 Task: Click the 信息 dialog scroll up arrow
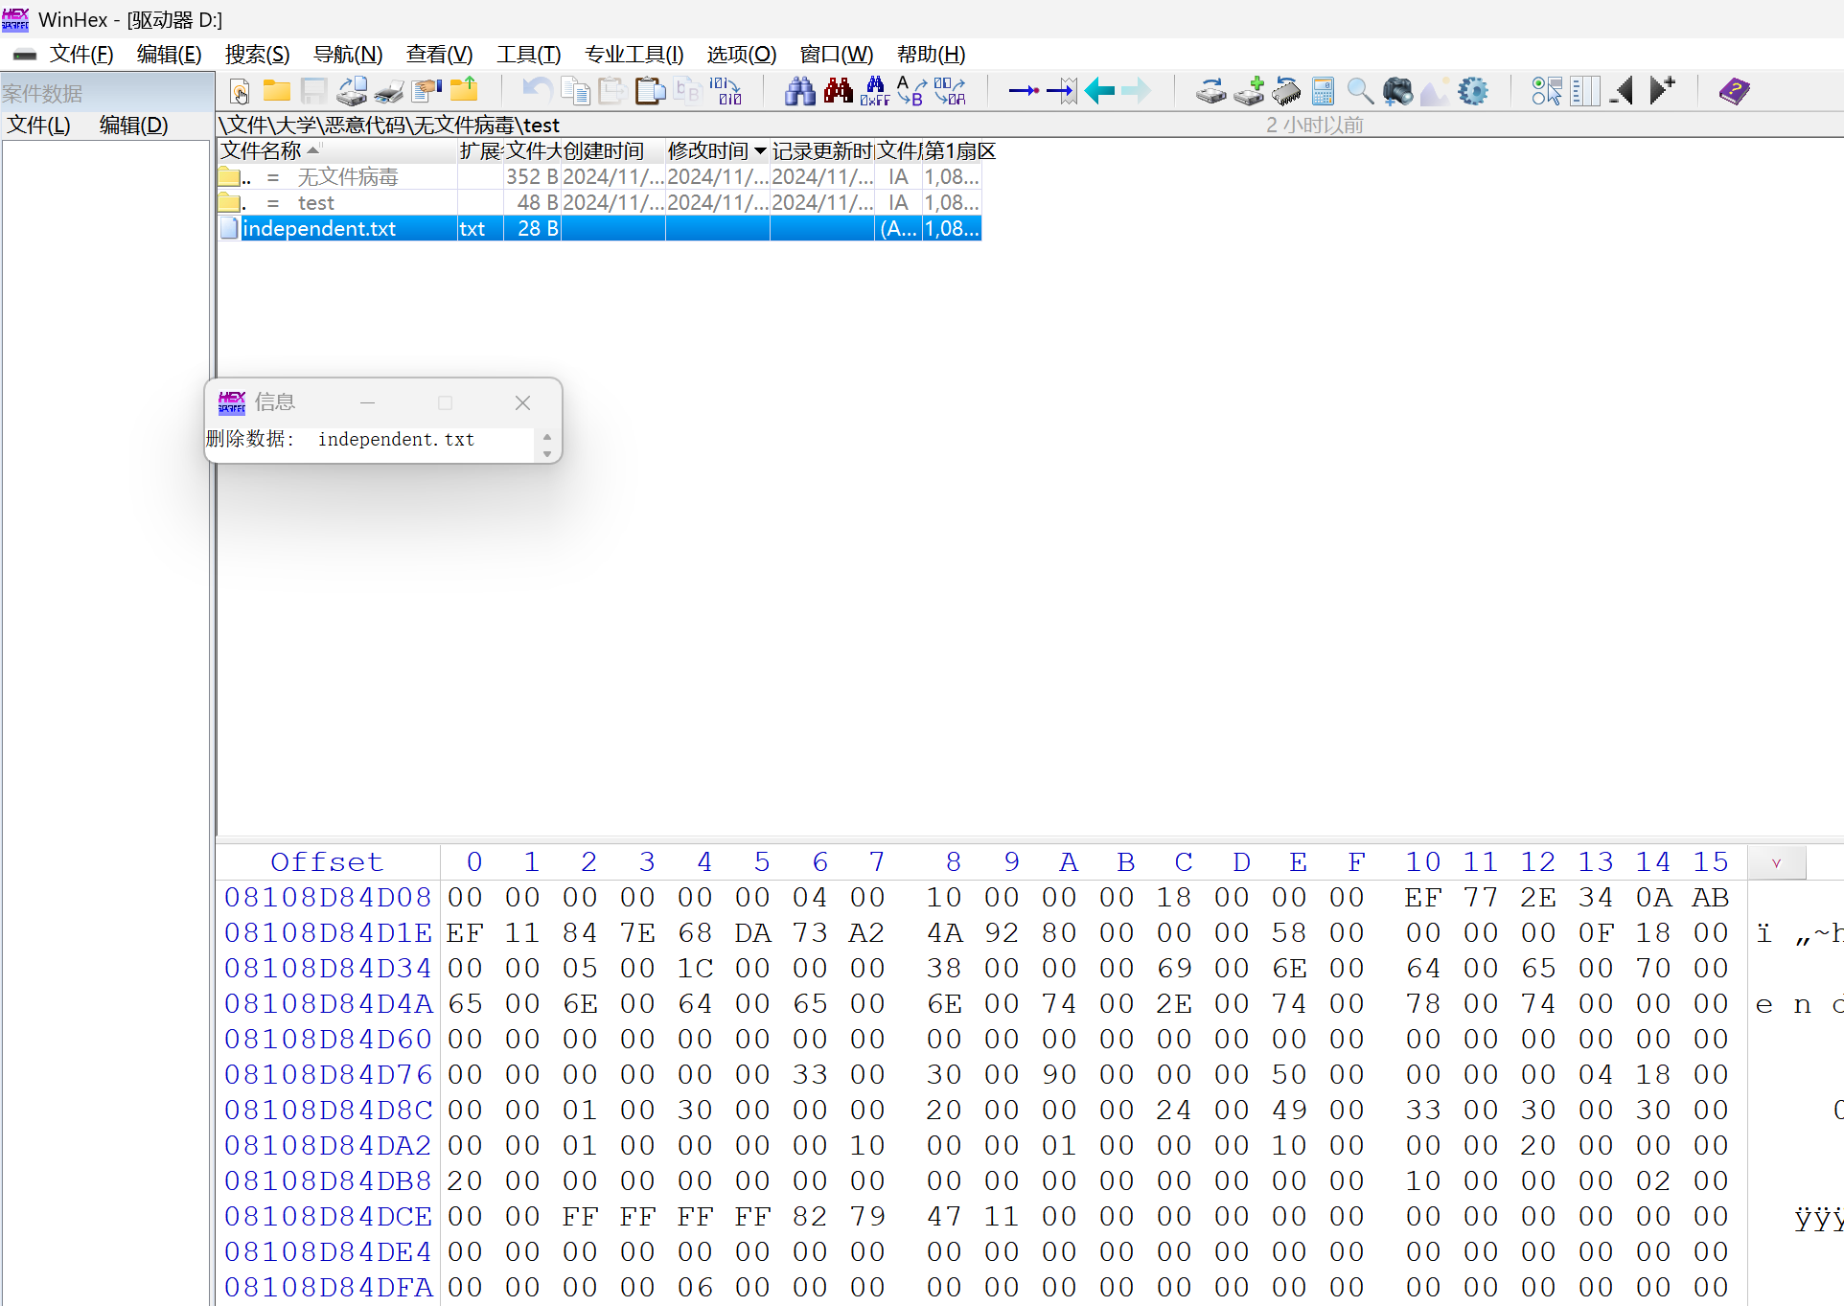point(547,437)
